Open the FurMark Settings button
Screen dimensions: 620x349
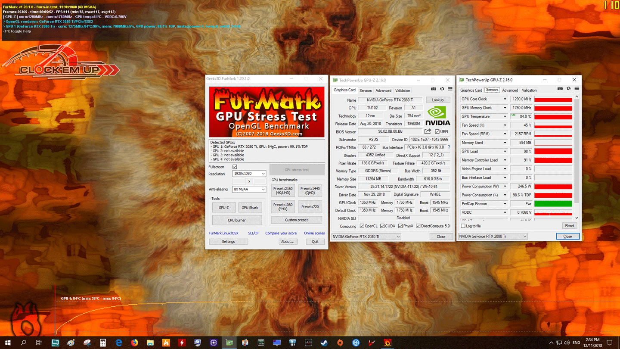tap(228, 241)
